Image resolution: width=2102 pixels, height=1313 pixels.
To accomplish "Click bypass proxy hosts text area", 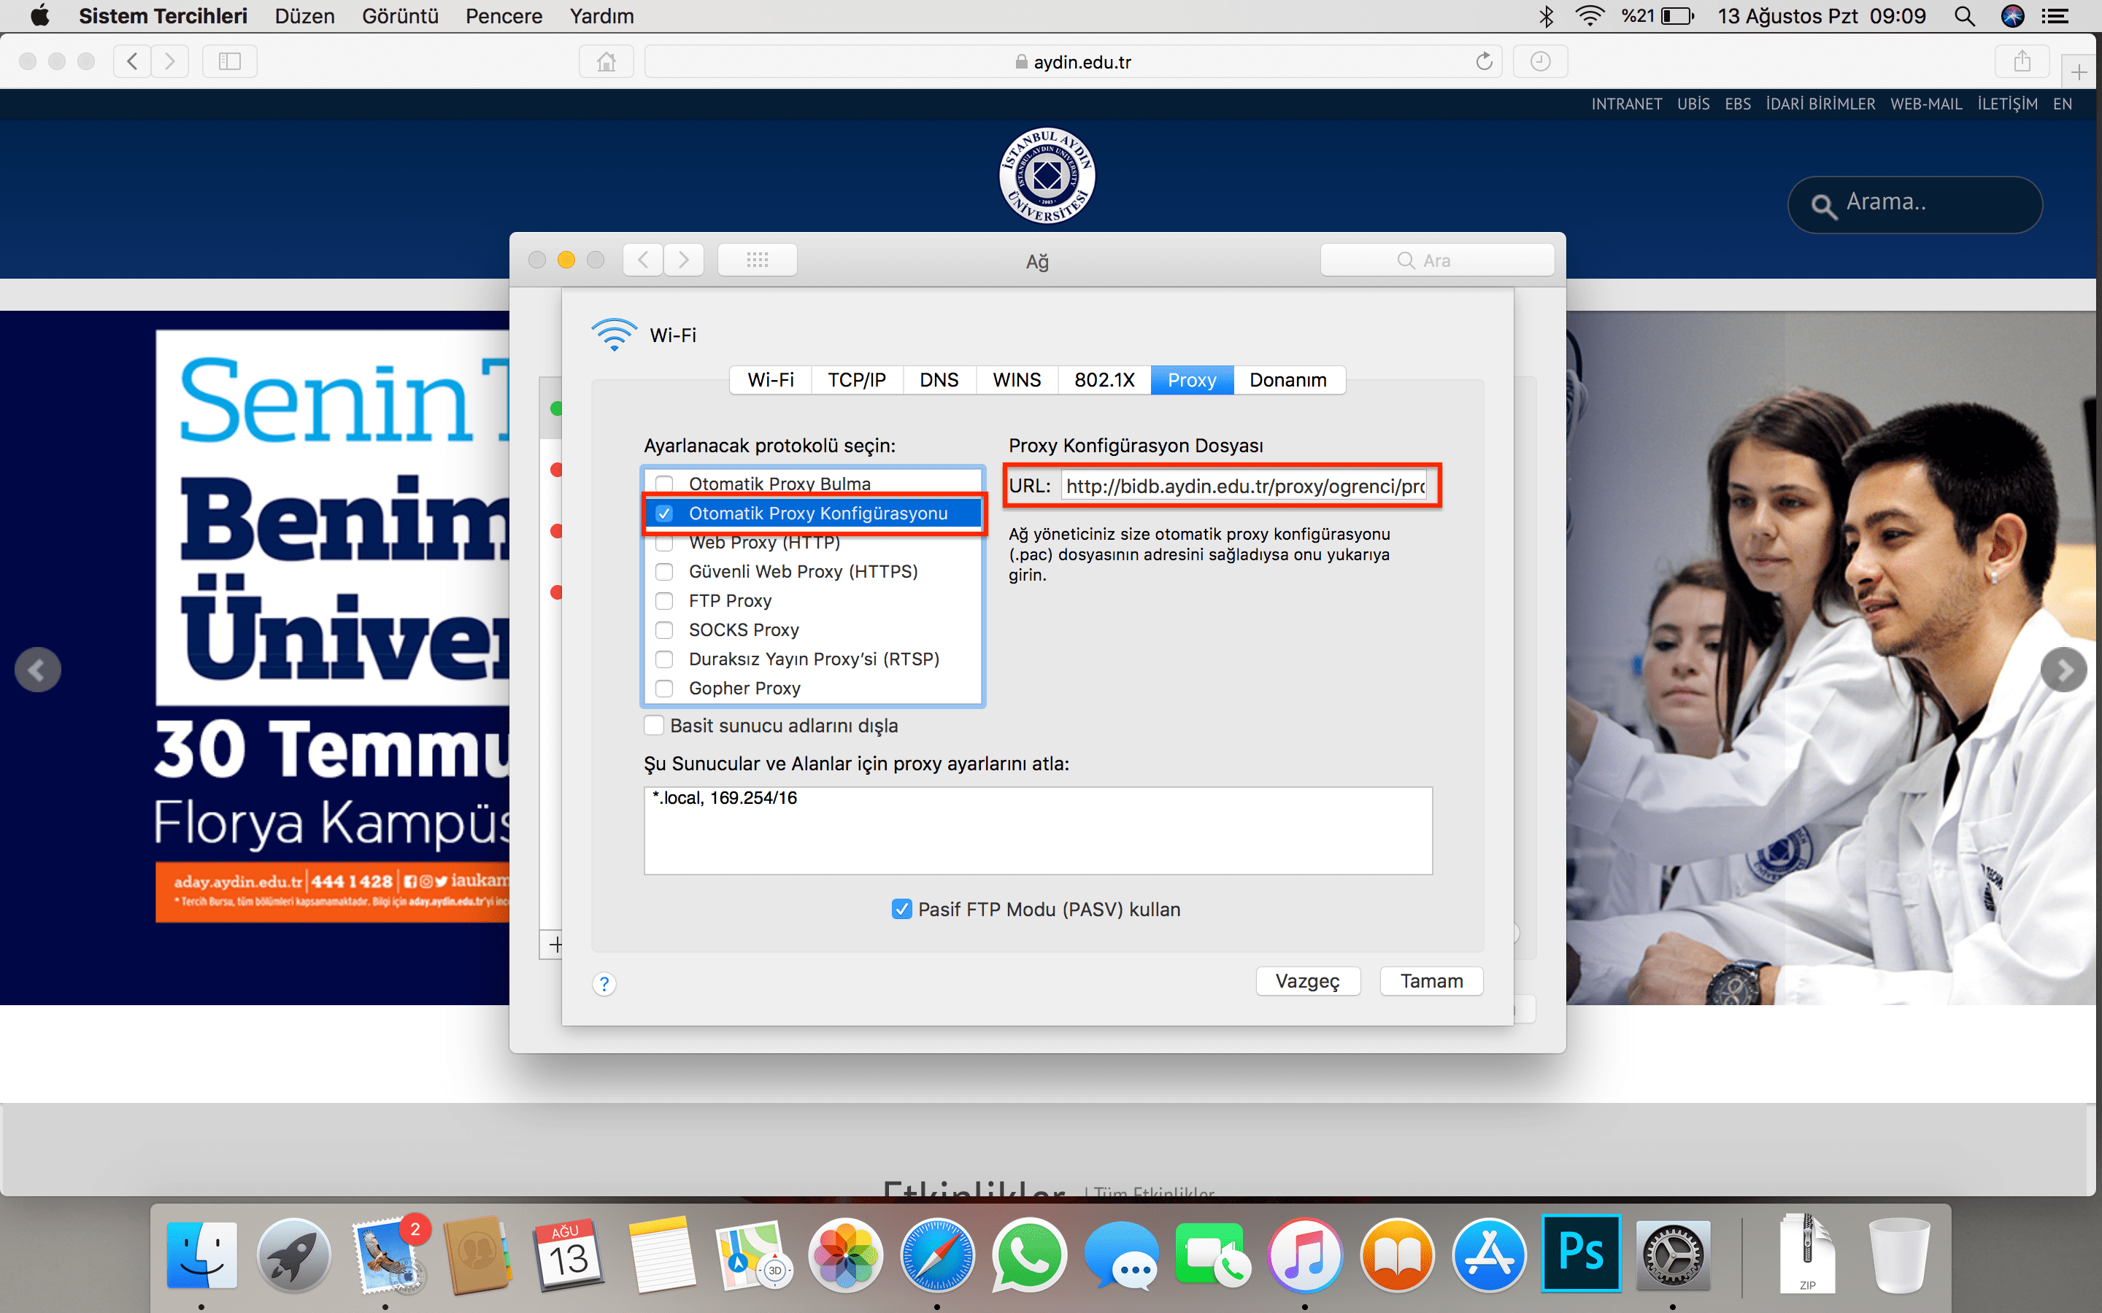I will [1038, 830].
